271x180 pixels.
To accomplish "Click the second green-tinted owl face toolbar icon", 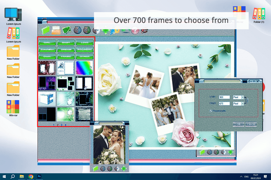I will click(x=87, y=30).
